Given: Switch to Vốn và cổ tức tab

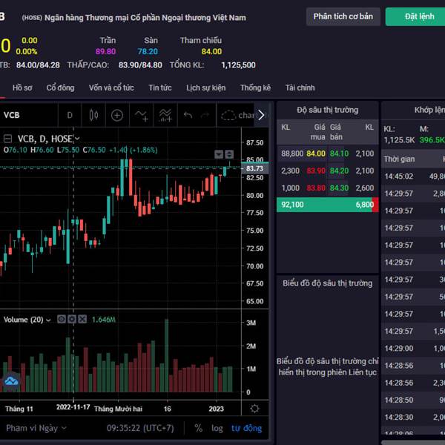Looking at the screenshot, I should point(111,88).
